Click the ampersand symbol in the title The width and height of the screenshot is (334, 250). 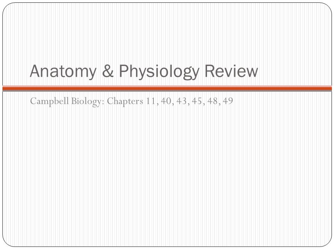108,71
